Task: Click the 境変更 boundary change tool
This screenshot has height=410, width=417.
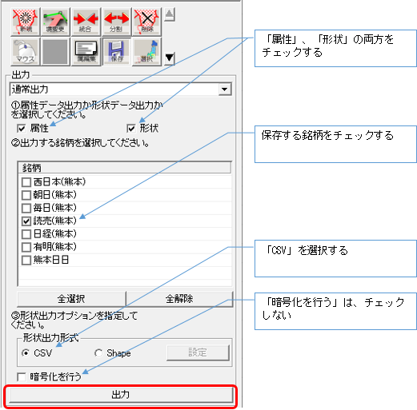Action: (x=55, y=22)
